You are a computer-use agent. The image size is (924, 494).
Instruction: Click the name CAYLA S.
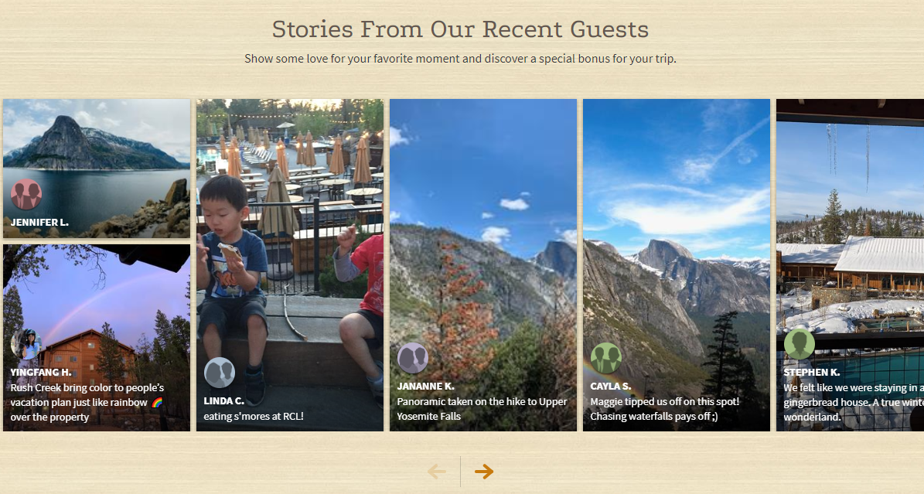pos(611,386)
